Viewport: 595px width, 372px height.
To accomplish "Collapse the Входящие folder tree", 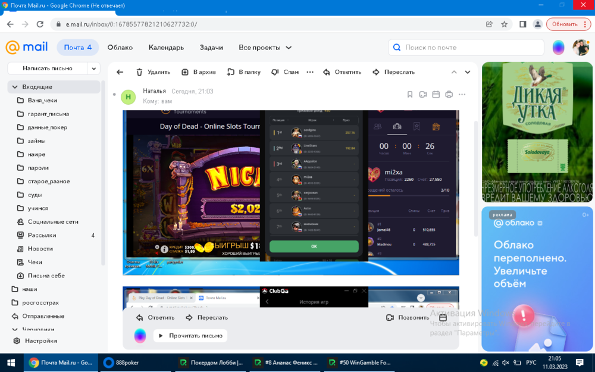I will click(14, 87).
